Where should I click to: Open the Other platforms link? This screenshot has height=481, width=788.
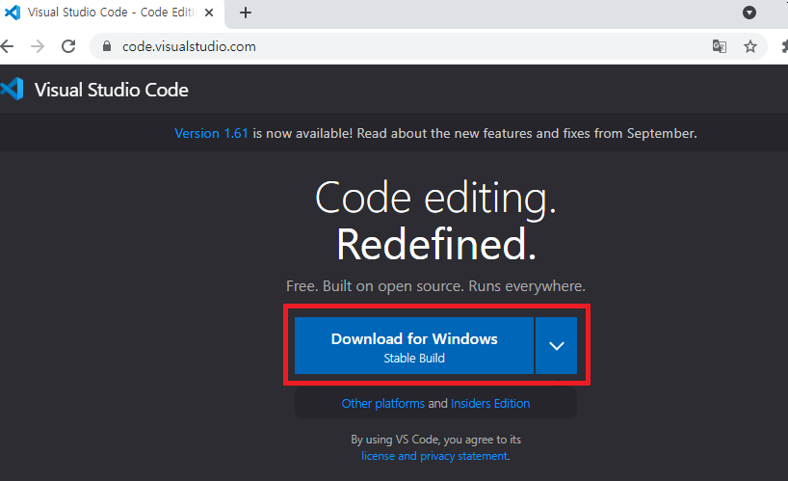pyautogui.click(x=383, y=404)
